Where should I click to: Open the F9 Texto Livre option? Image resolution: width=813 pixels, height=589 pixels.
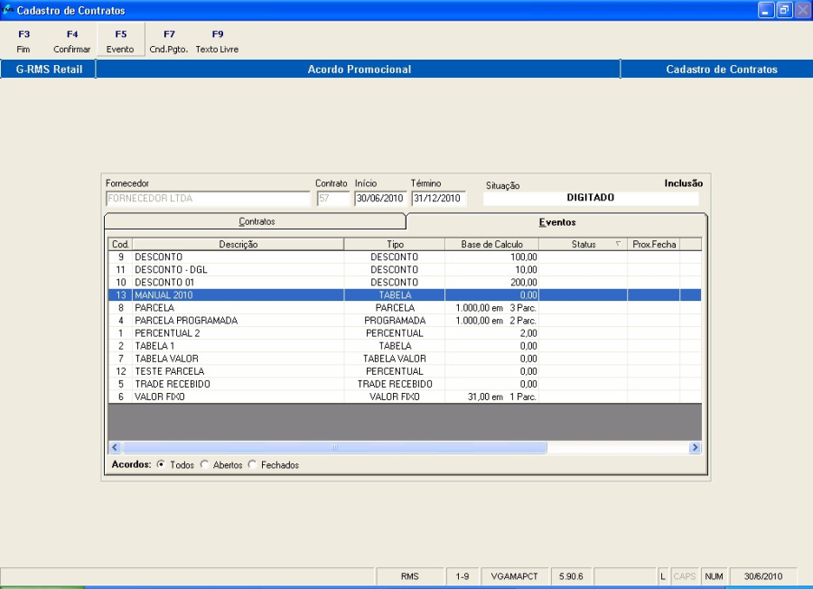click(217, 41)
